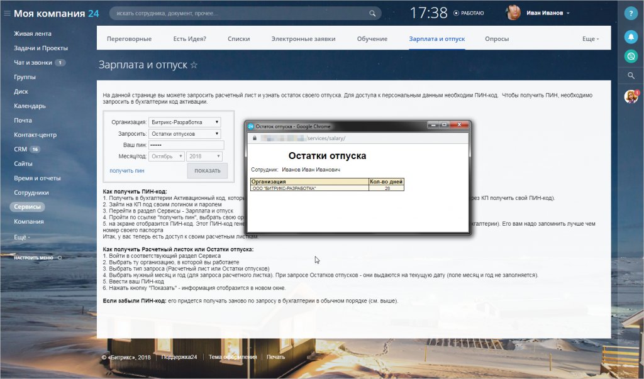Open CRM in left menu
This screenshot has width=644, height=379.
tap(20, 149)
